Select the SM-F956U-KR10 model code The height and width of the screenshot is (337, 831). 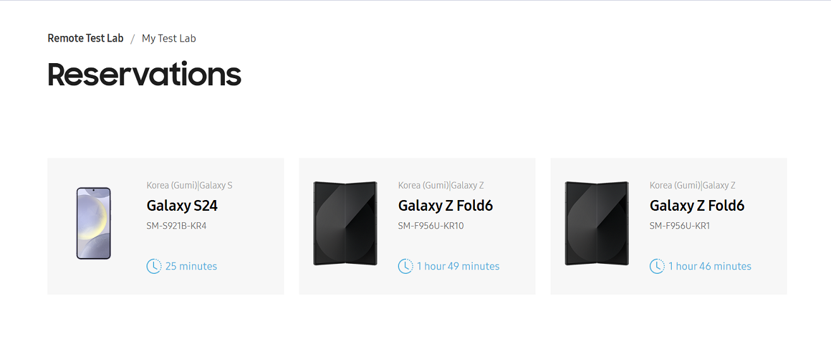(x=431, y=226)
